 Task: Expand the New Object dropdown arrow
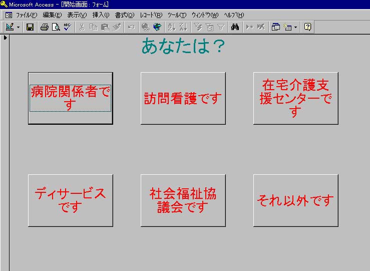(295, 27)
